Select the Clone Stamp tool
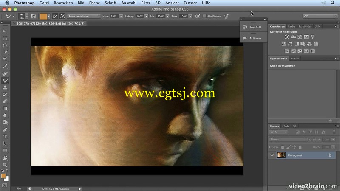Screen dimensions: 340x191 tap(5, 88)
